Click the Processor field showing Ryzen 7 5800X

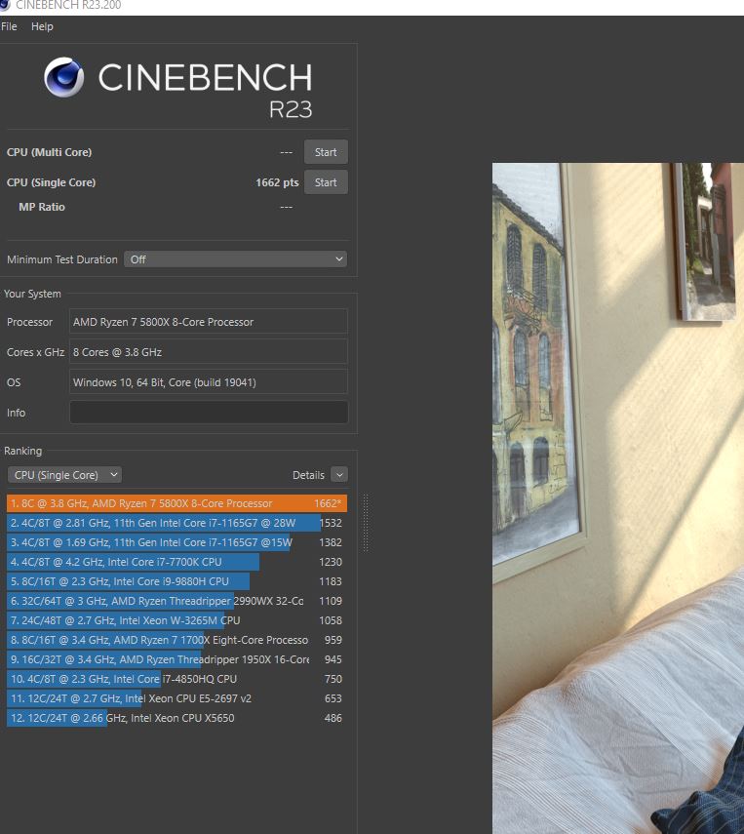point(209,321)
